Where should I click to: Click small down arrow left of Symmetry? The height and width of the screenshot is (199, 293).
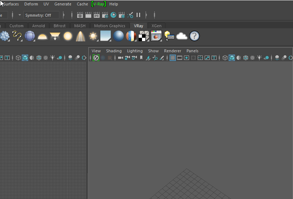pos(20,15)
